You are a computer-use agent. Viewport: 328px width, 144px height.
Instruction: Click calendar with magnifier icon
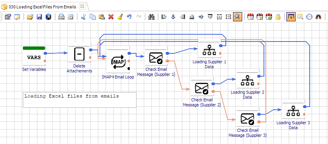[251, 17]
